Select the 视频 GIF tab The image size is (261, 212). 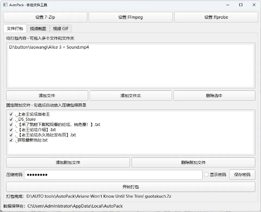[61, 29]
